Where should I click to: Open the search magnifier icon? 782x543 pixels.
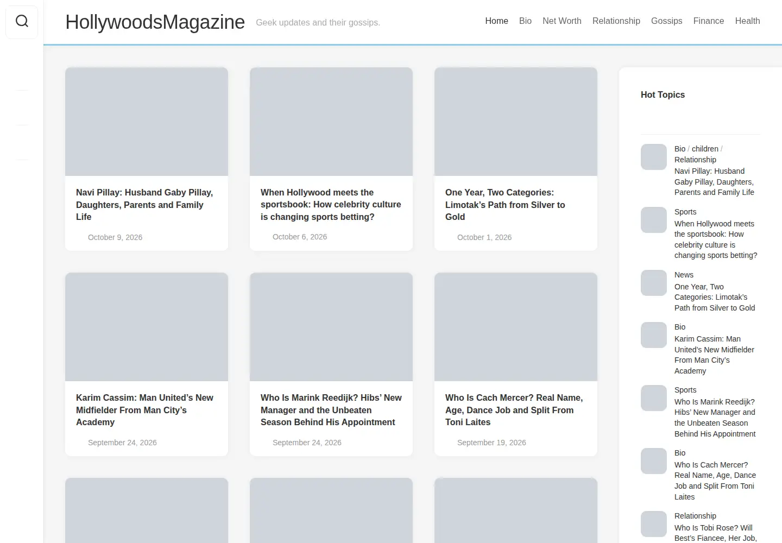[x=22, y=21]
